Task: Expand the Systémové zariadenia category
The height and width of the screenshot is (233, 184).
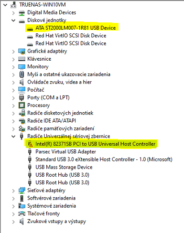Action: click(13, 206)
